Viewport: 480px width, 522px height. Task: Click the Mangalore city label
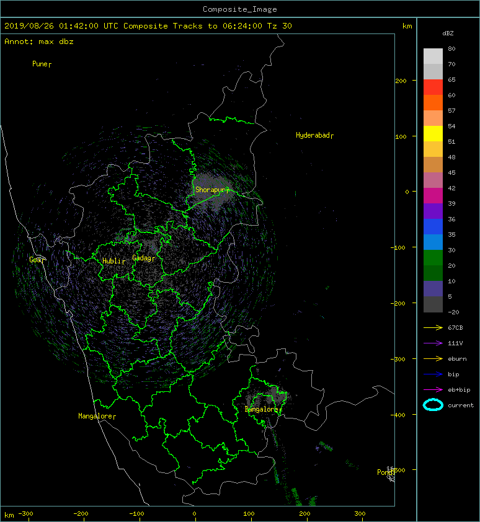click(x=97, y=416)
